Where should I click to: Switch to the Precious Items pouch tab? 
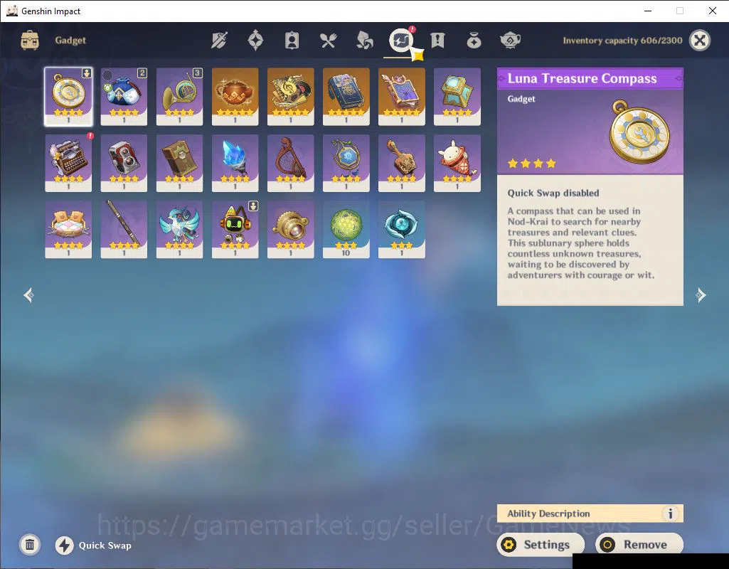click(x=474, y=41)
